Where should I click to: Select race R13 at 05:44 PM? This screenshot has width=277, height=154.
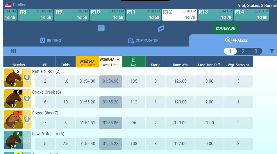coord(215,15)
